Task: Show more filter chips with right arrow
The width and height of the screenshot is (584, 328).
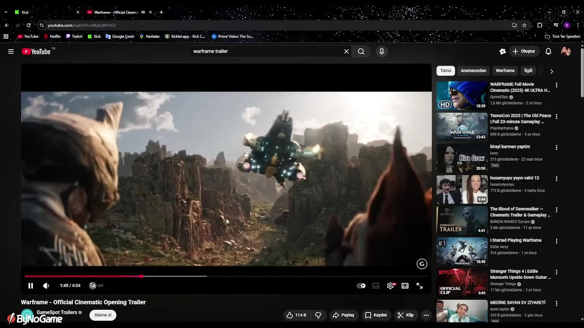Action: point(552,71)
